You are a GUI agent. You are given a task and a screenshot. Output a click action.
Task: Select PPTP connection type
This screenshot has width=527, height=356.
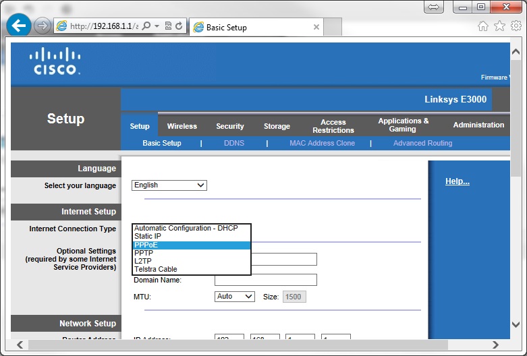[x=192, y=253]
